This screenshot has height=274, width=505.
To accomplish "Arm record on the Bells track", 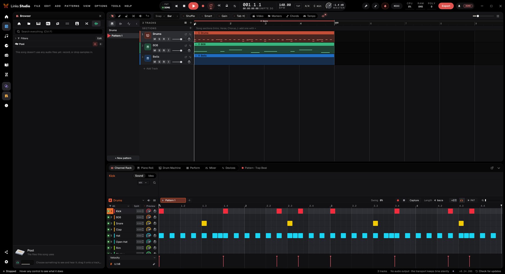I will pos(164,62).
